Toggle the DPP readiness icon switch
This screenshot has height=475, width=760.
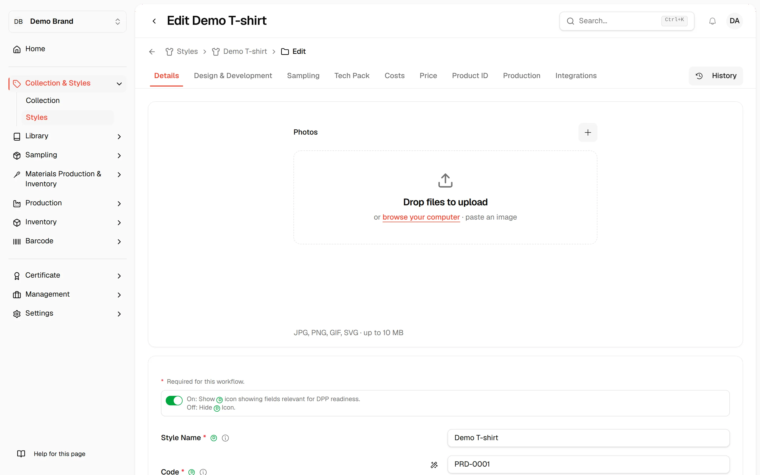tap(174, 401)
